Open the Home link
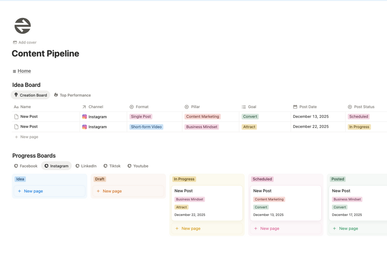The image size is (387, 256). click(24, 71)
